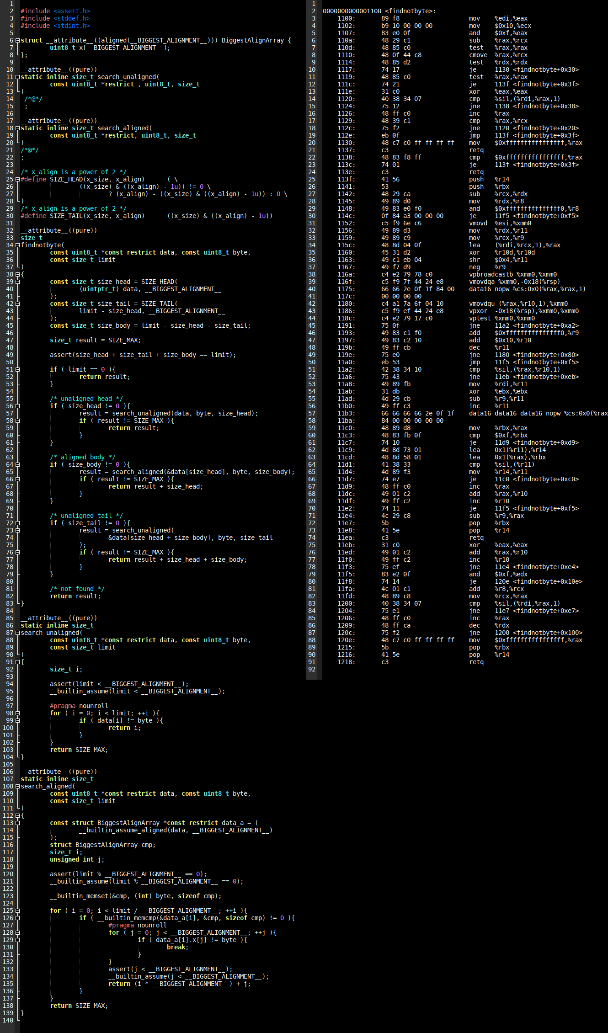Collapse the findnotbyte( parameter list fold
This screenshot has height=1033, width=608.
tap(17, 245)
